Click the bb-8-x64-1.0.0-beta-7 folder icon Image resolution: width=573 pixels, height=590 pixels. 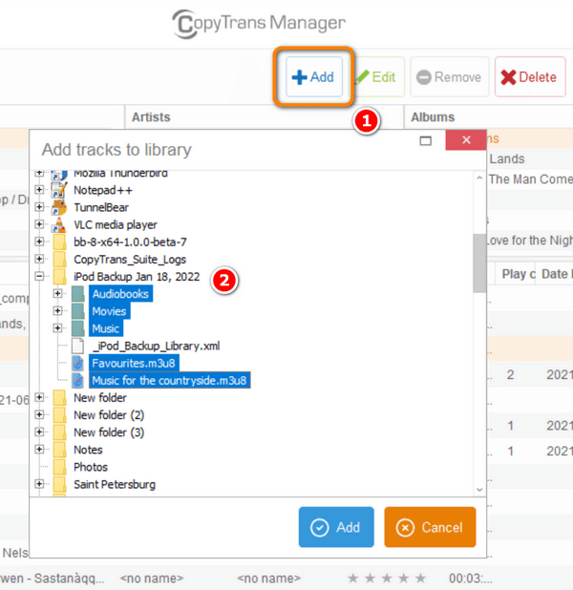click(59, 242)
